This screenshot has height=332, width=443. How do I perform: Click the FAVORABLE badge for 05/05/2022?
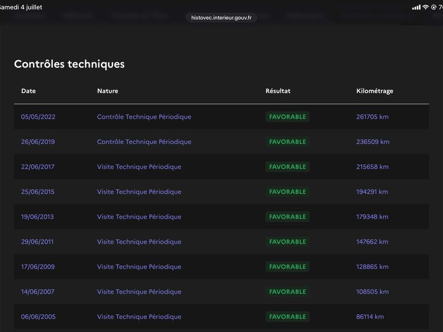(287, 117)
